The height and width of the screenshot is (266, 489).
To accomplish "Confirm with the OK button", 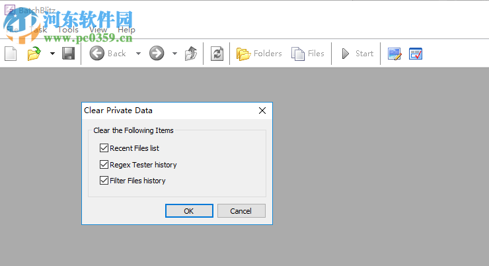I will [189, 211].
